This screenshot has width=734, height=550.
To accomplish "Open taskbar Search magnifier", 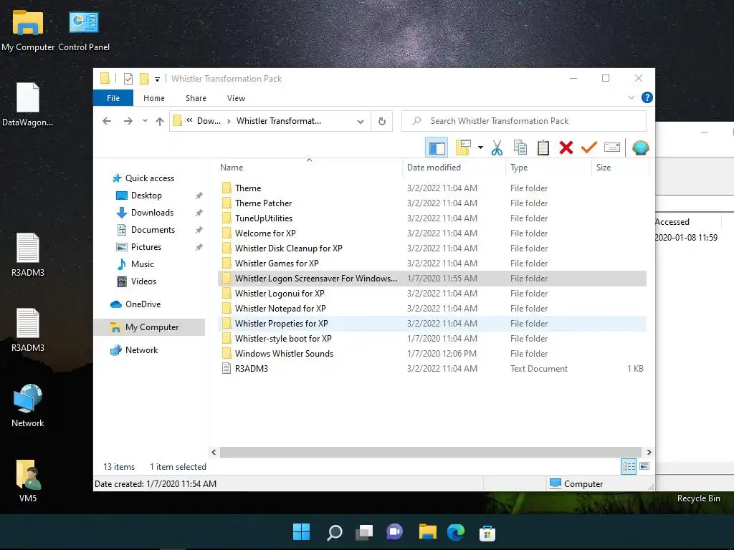I will [334, 532].
